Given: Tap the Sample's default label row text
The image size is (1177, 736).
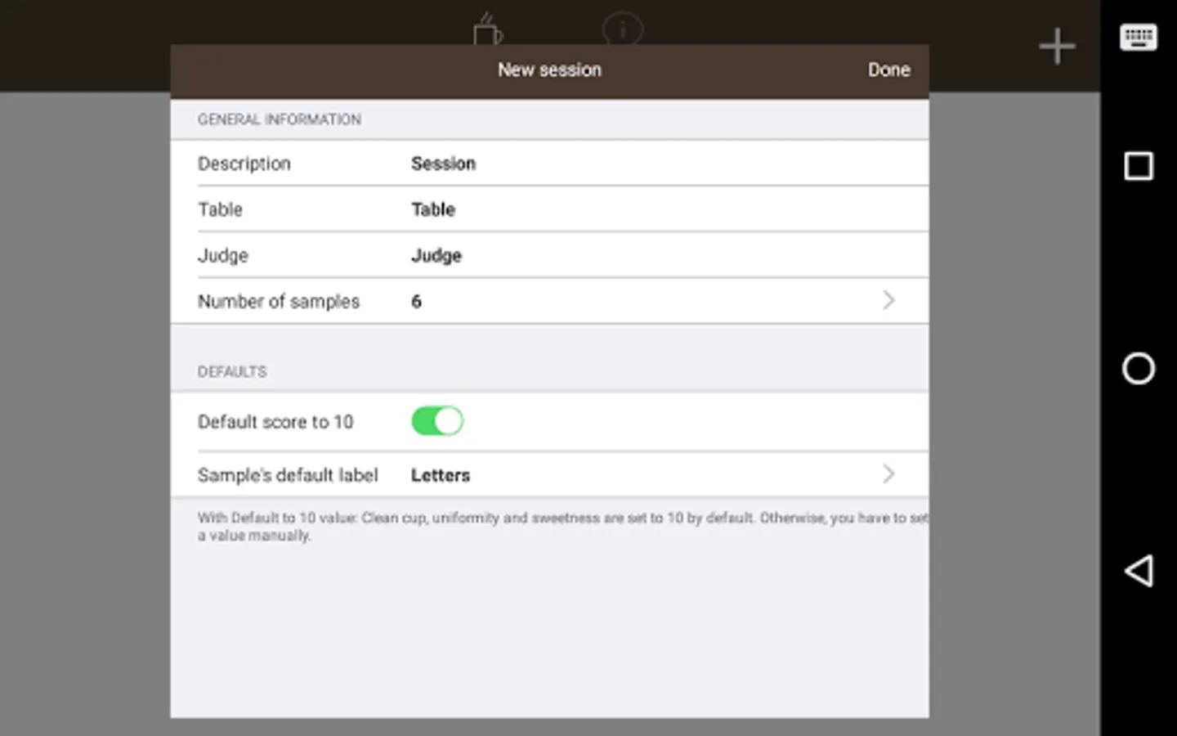Looking at the screenshot, I should (x=288, y=475).
